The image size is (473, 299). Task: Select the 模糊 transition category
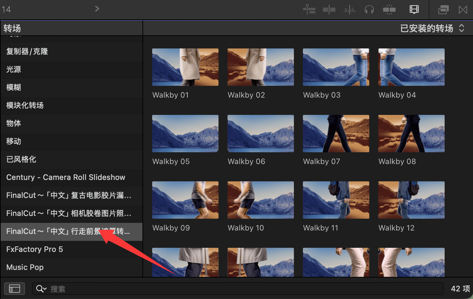(x=14, y=87)
